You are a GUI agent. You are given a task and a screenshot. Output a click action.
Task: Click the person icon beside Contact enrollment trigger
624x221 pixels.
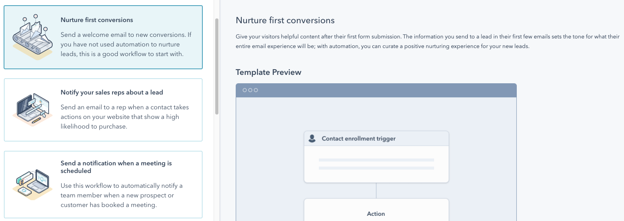pyautogui.click(x=312, y=139)
